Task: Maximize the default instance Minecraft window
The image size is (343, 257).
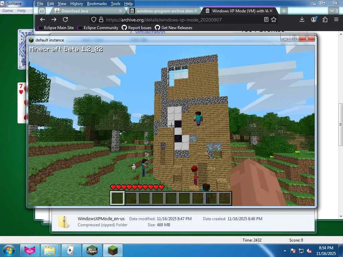Action: (x=295, y=39)
